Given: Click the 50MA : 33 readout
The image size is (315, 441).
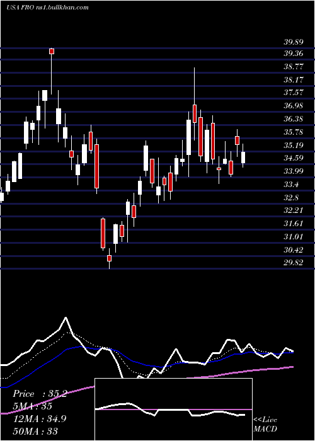Looking at the screenshot, I should point(35,431).
